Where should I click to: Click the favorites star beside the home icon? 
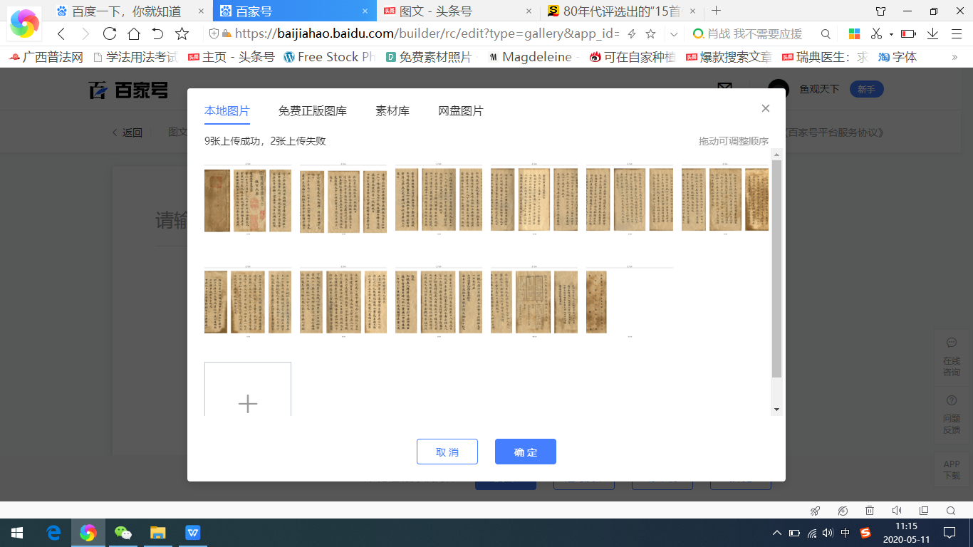182,33
